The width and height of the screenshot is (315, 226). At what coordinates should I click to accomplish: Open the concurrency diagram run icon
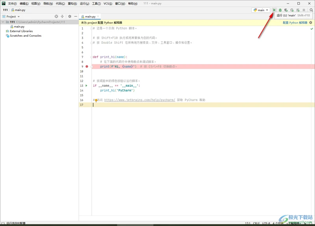[298, 10]
